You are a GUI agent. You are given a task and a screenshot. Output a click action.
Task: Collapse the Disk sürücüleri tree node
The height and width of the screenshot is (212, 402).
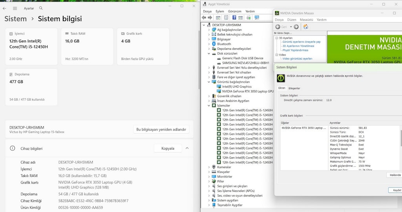[x=209, y=54]
